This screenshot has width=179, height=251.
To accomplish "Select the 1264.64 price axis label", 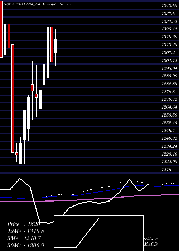I will point(169,107).
